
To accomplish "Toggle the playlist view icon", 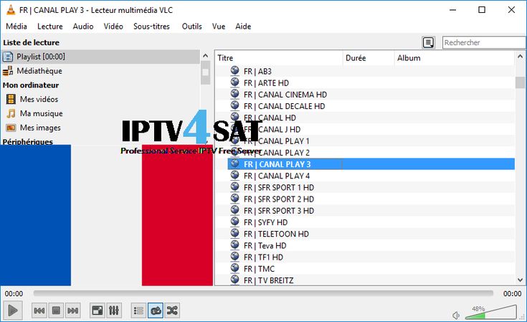I will coord(138,311).
